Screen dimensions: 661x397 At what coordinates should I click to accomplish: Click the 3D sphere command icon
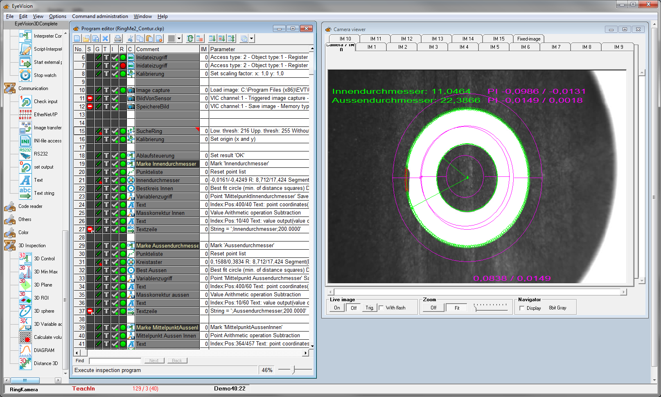click(25, 311)
